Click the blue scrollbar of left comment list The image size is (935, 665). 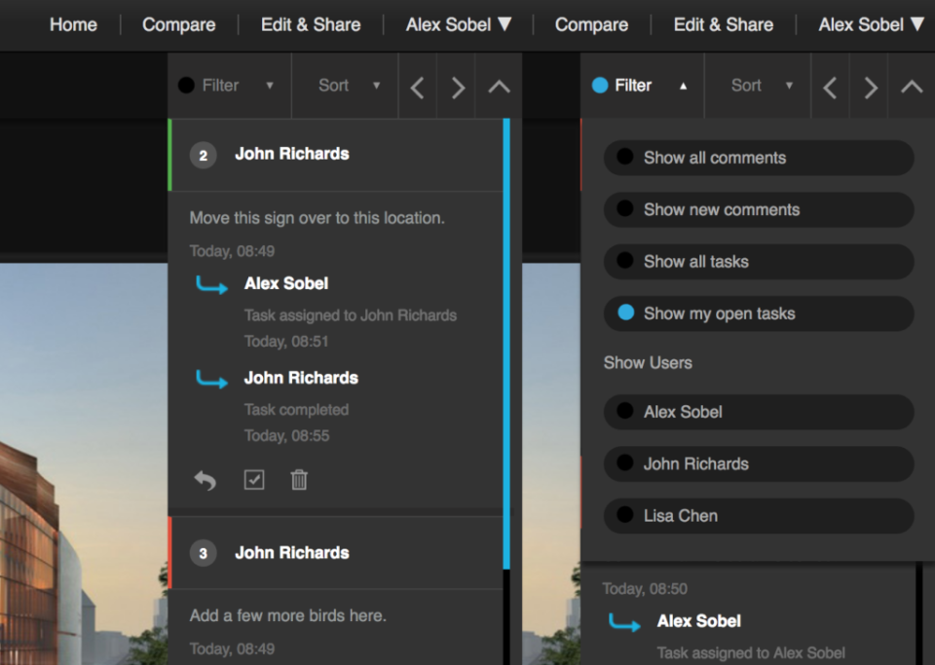coord(506,344)
